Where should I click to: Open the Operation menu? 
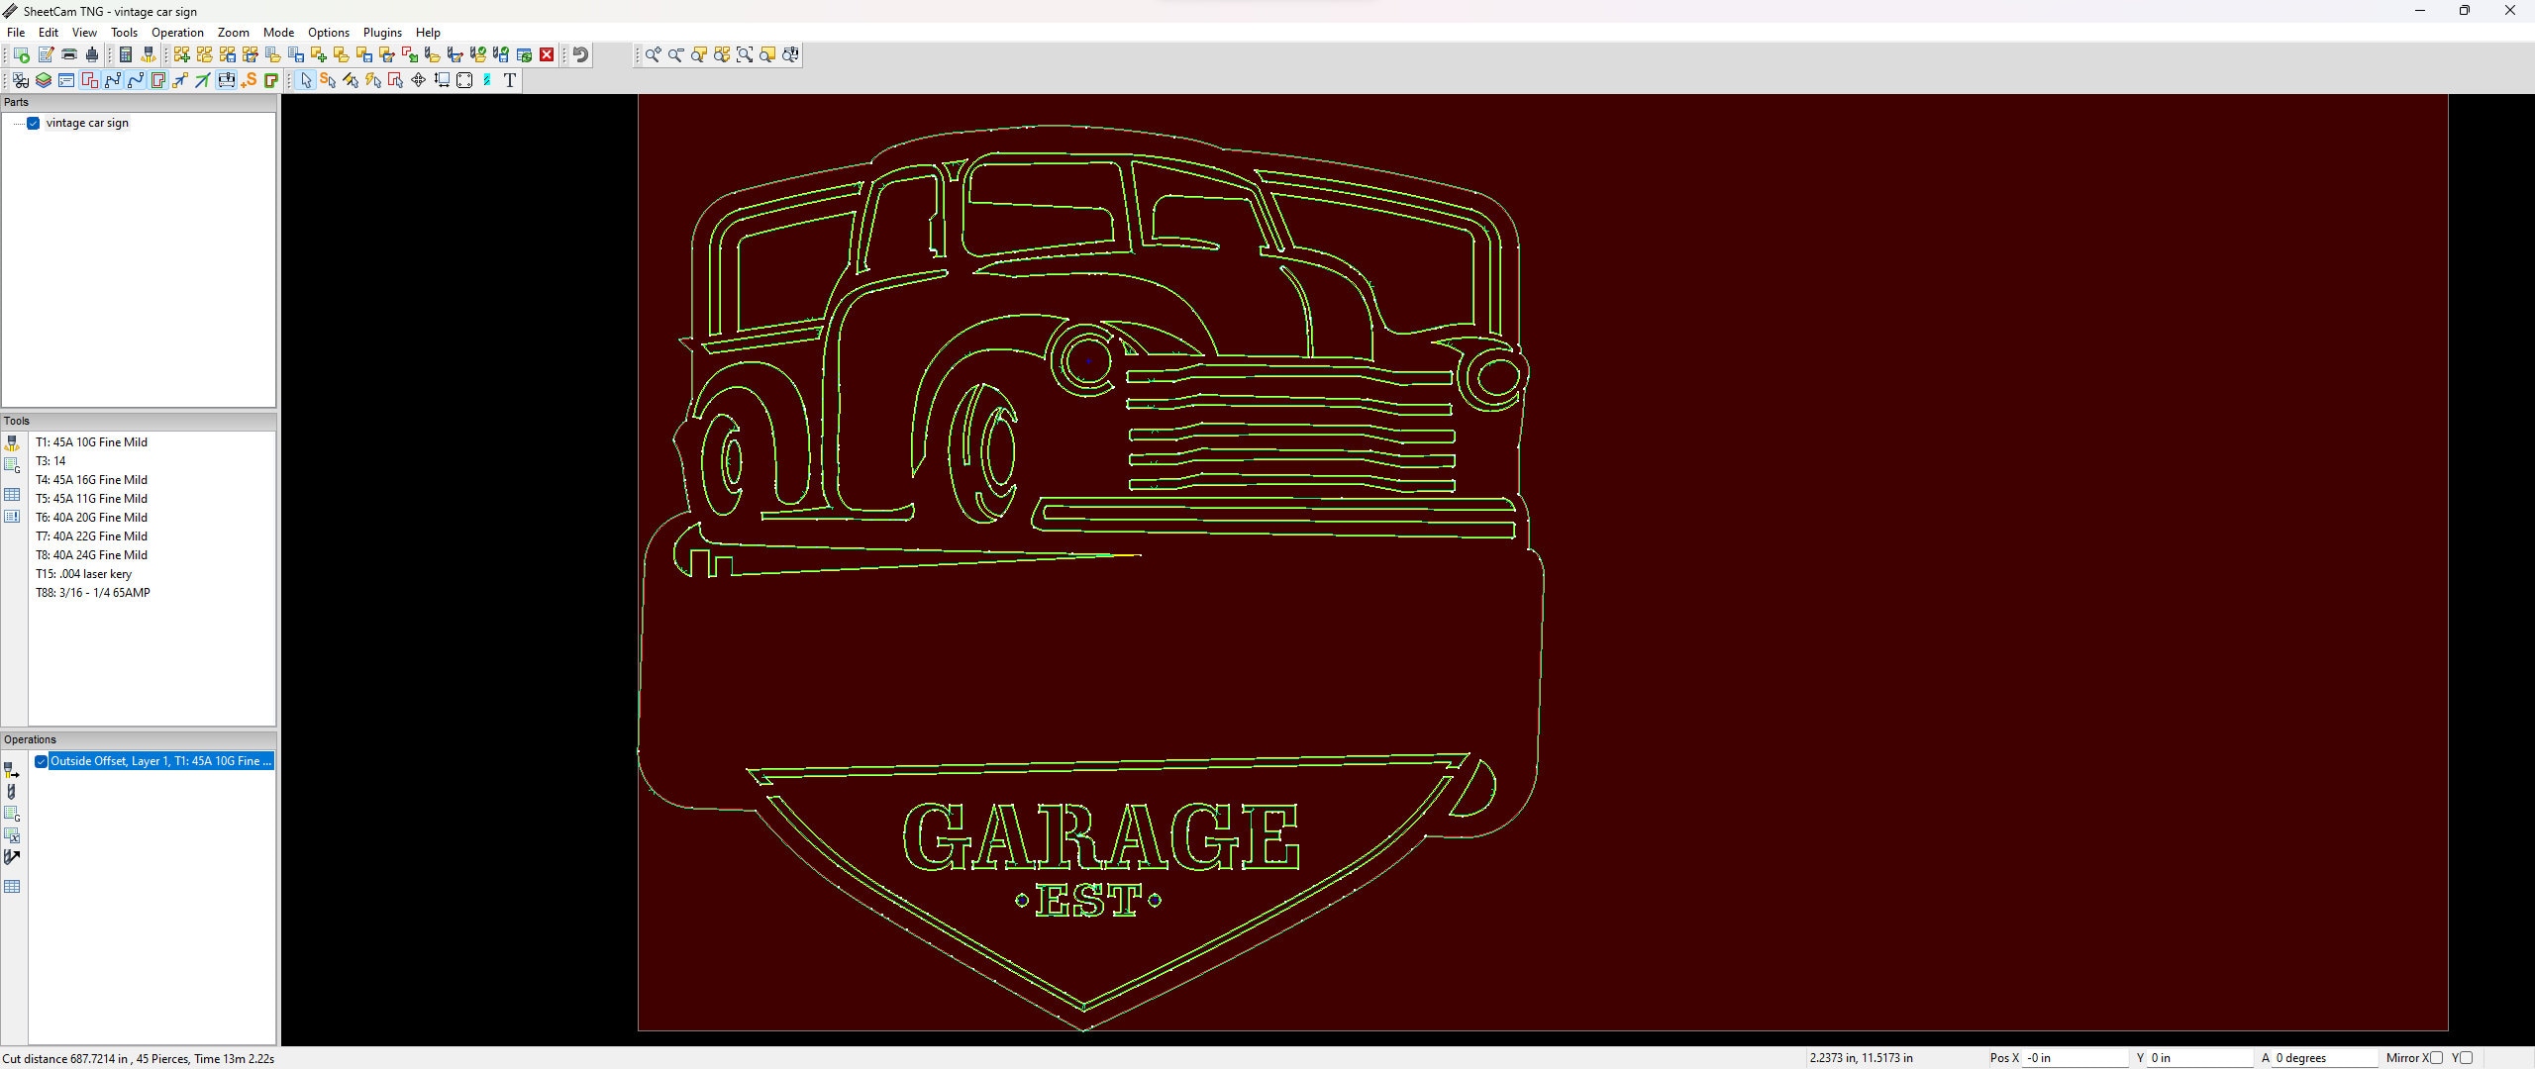pos(177,32)
